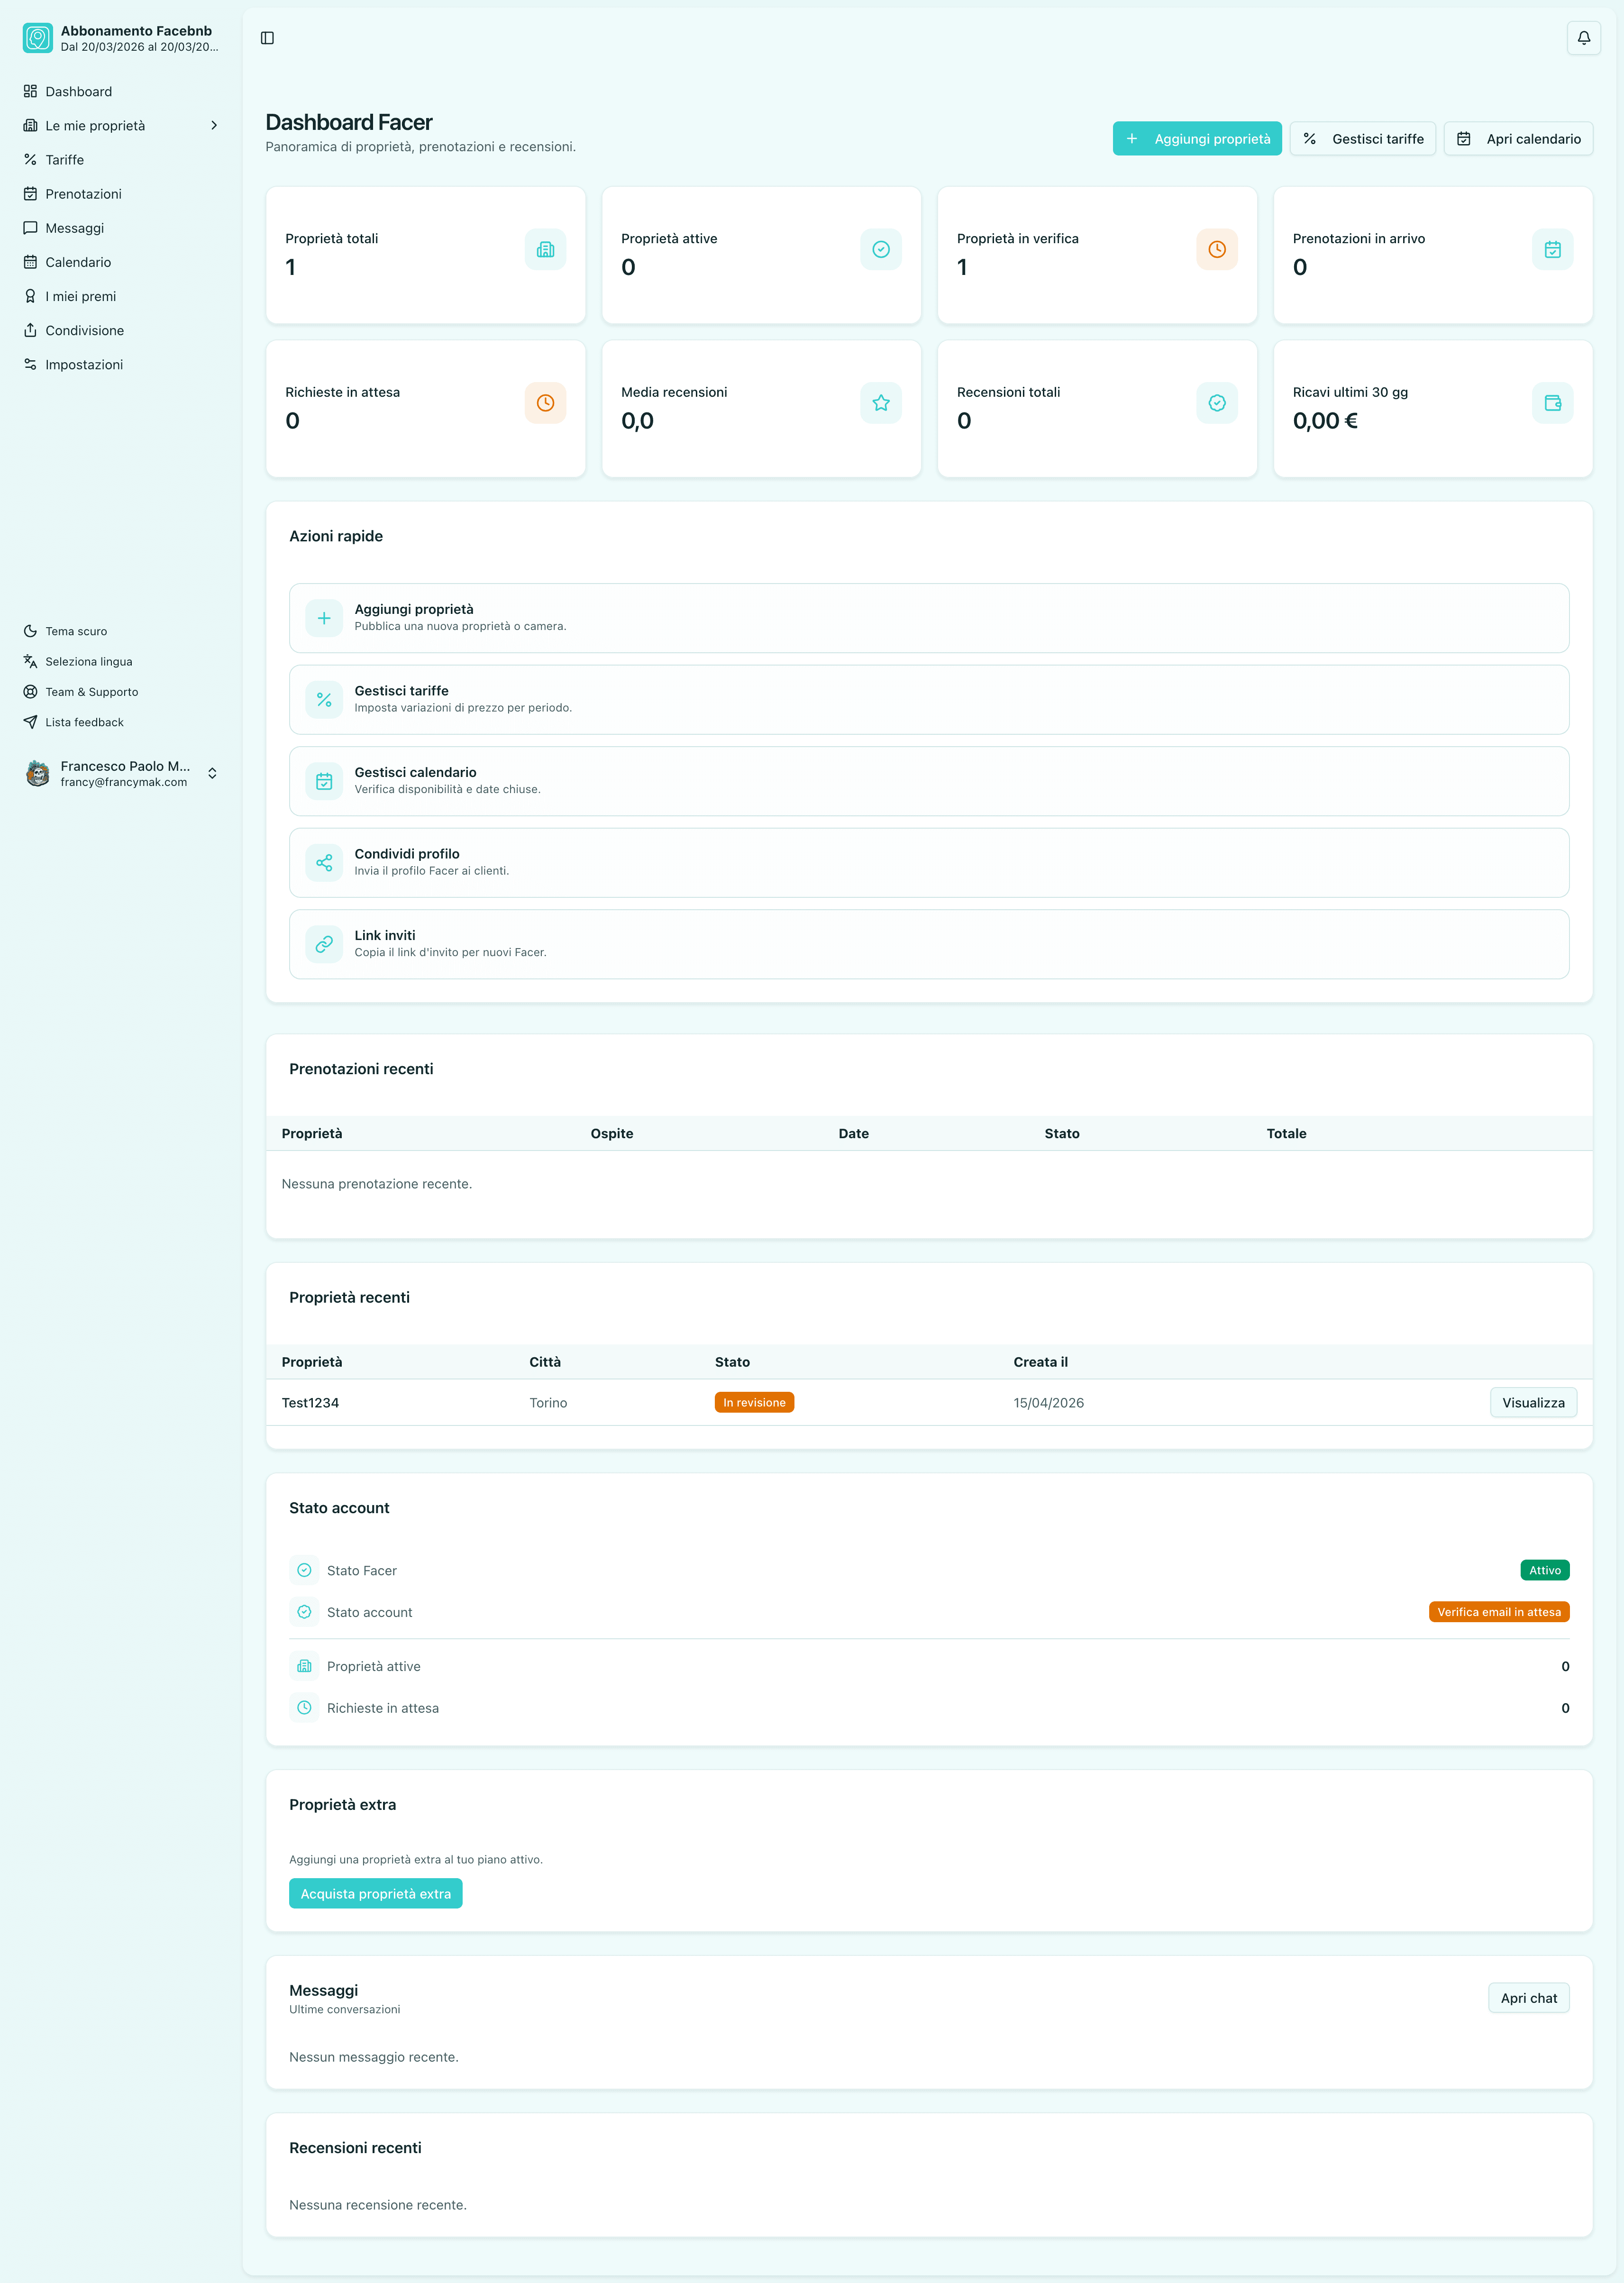The width and height of the screenshot is (1624, 2283).
Task: Click the Test1234 property name
Action: coord(310,1403)
